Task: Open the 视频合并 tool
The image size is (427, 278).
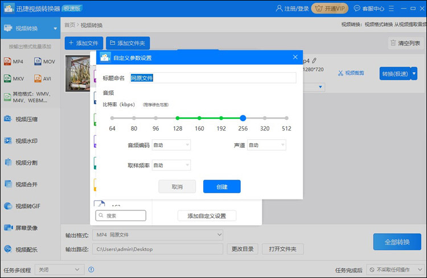Action: point(21,184)
